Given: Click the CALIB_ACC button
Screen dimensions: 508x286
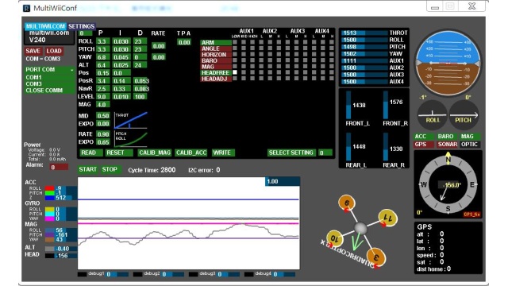Looking at the screenshot, I should pyautogui.click(x=191, y=153).
